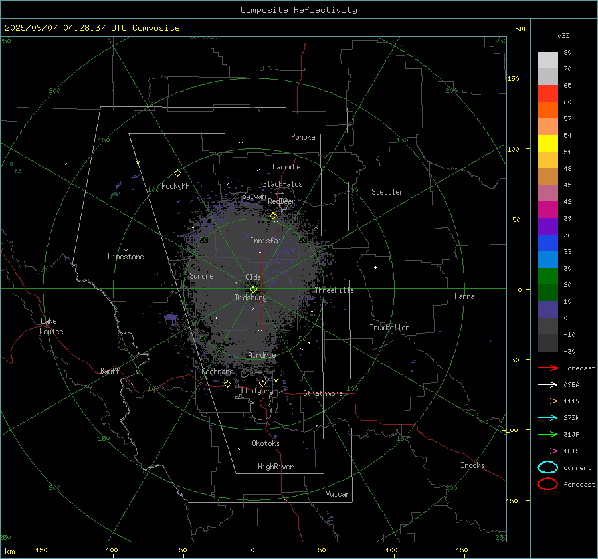Select the magenta swatch between 42 and 39
This screenshot has height=559, width=598.
pos(548,209)
